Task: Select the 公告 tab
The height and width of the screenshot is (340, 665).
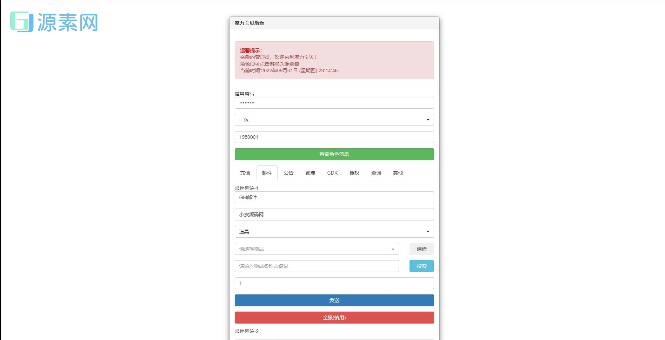Action: tap(288, 172)
